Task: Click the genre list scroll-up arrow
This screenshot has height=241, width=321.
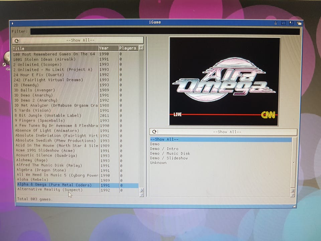Action: tap(293, 190)
